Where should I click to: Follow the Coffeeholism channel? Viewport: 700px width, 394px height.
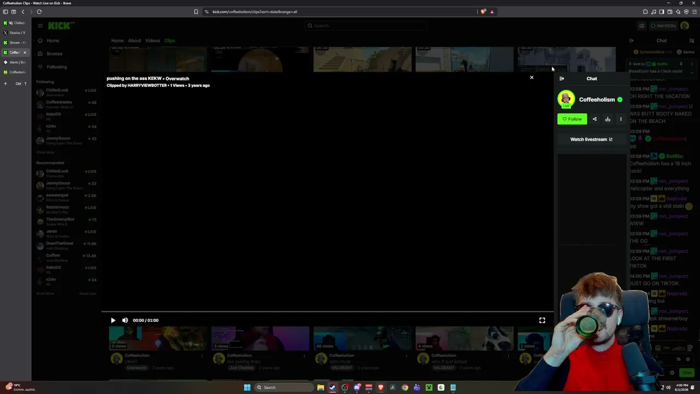point(572,119)
